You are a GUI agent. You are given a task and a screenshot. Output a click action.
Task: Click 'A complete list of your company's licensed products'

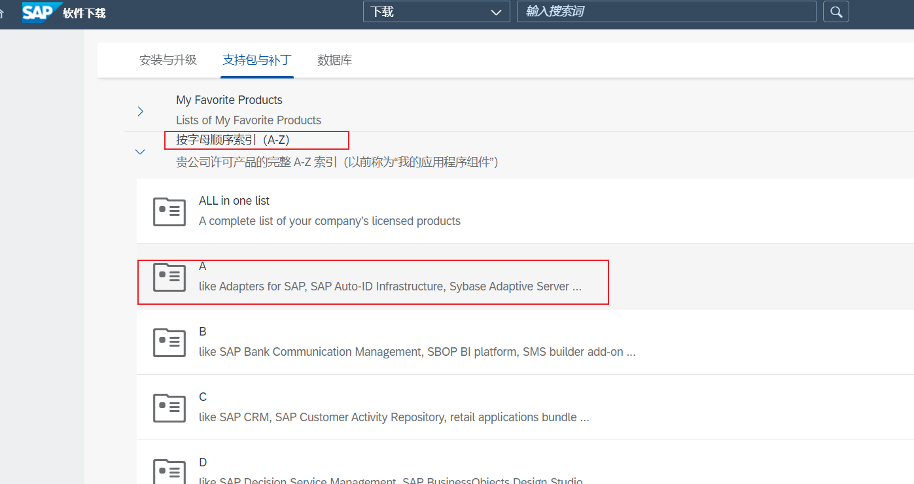(x=330, y=221)
